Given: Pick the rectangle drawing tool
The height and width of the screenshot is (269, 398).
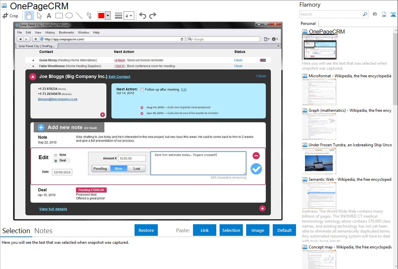Looking at the screenshot, I should point(59,16).
